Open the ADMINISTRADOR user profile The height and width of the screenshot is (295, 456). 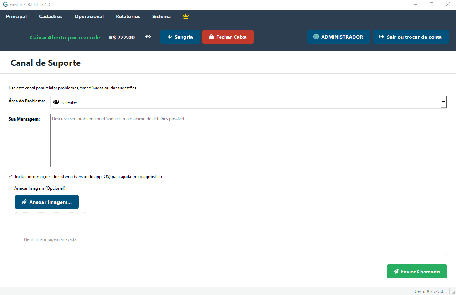pos(338,37)
